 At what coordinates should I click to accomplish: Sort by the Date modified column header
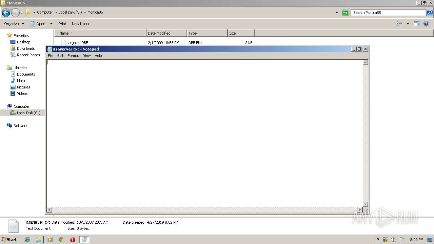pos(166,33)
